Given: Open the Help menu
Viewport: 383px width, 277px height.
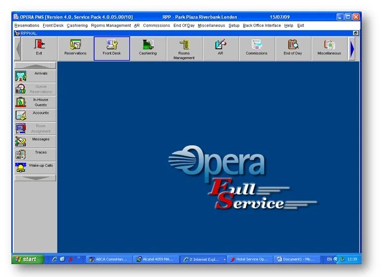Looking at the screenshot, I should pos(289,25).
